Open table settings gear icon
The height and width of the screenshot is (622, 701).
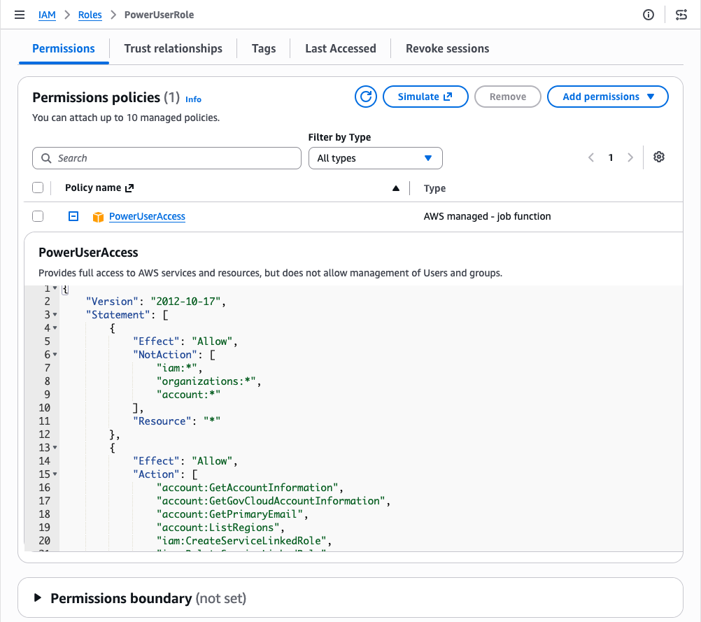tap(658, 157)
